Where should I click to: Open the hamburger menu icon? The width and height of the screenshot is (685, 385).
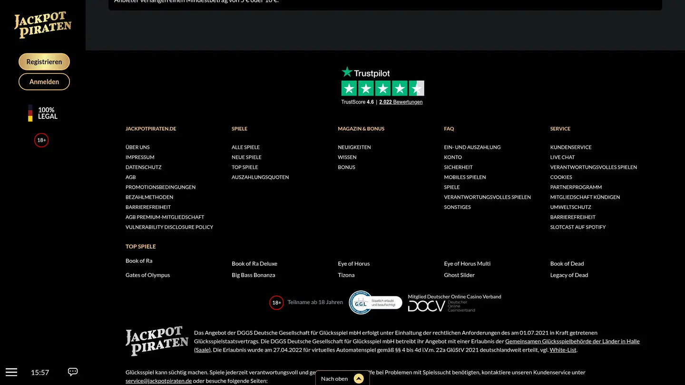tap(11, 372)
